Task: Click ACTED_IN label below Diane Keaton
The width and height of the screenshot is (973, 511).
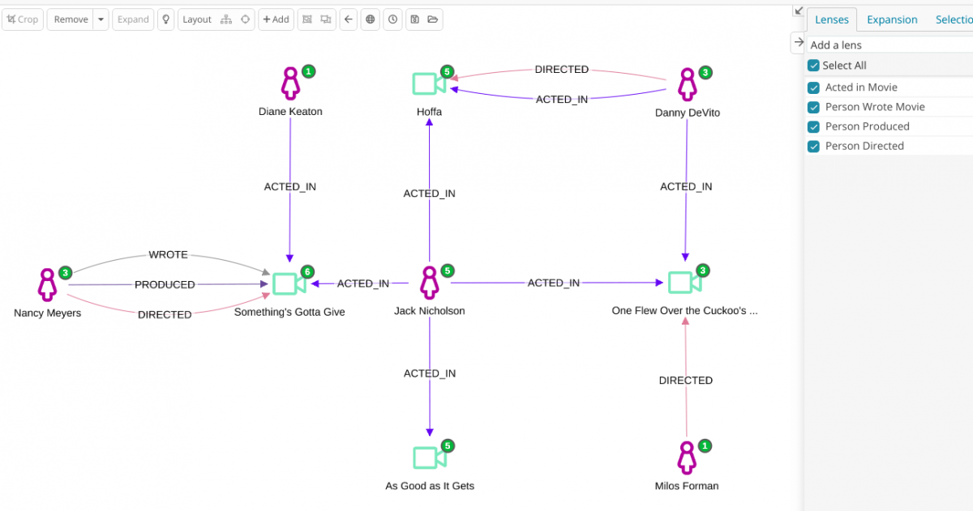Action: tap(290, 187)
